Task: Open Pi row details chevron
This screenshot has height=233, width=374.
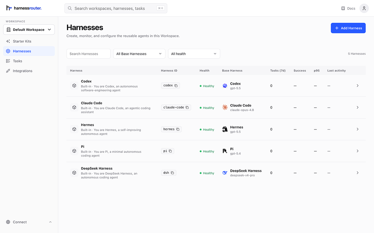Action: click(x=358, y=151)
